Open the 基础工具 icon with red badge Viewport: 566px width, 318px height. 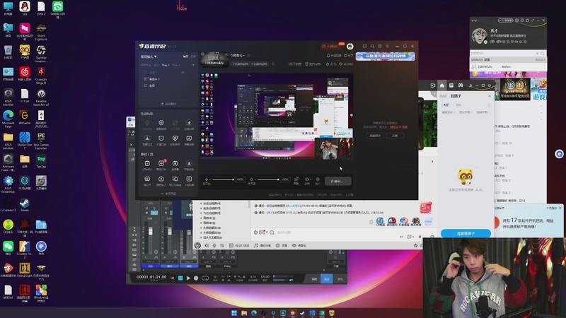click(x=161, y=165)
